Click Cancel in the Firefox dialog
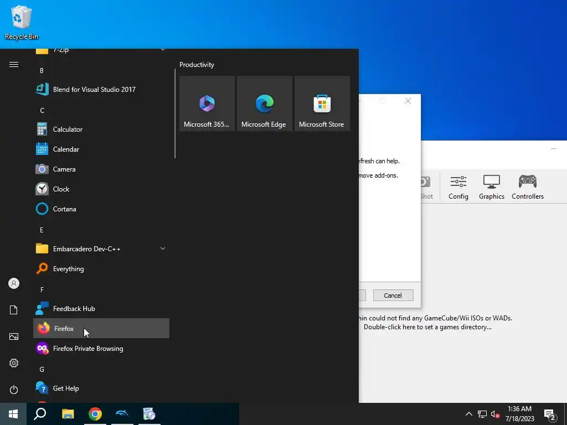This screenshot has width=567, height=425. [393, 296]
